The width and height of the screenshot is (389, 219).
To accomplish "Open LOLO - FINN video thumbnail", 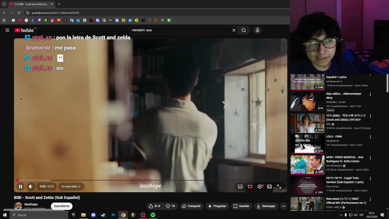I will [x=308, y=144].
